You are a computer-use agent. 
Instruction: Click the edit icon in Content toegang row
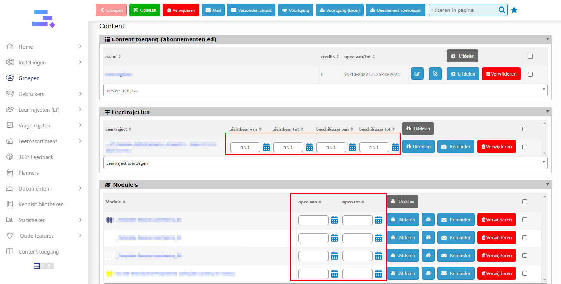[x=417, y=74]
